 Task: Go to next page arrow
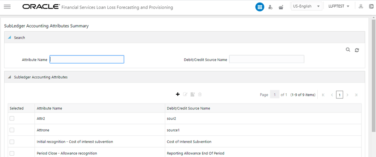pyautogui.click(x=347, y=95)
